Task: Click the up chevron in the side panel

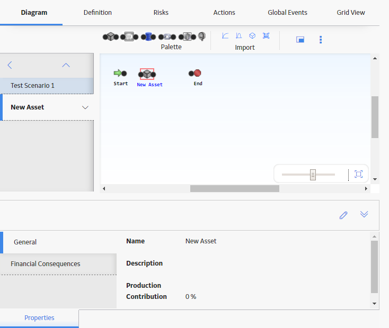Action: point(66,65)
